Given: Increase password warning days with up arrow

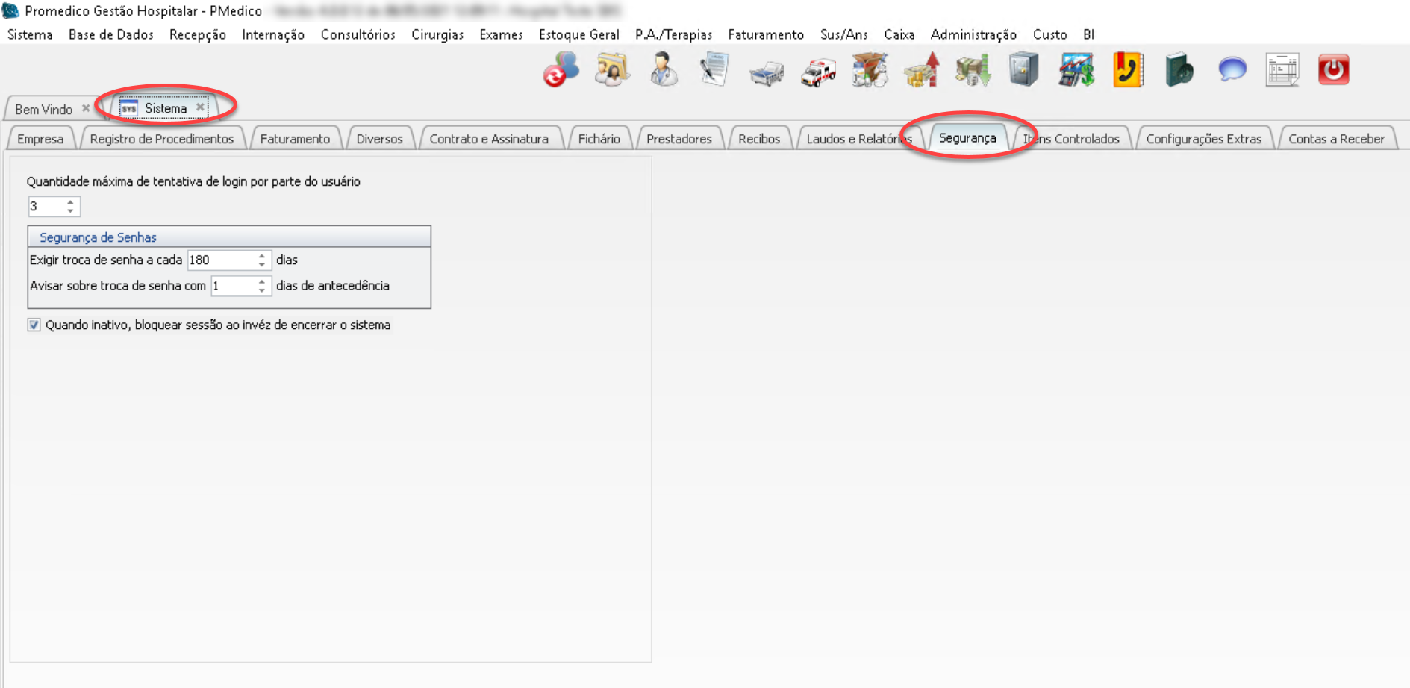Looking at the screenshot, I should click(262, 281).
